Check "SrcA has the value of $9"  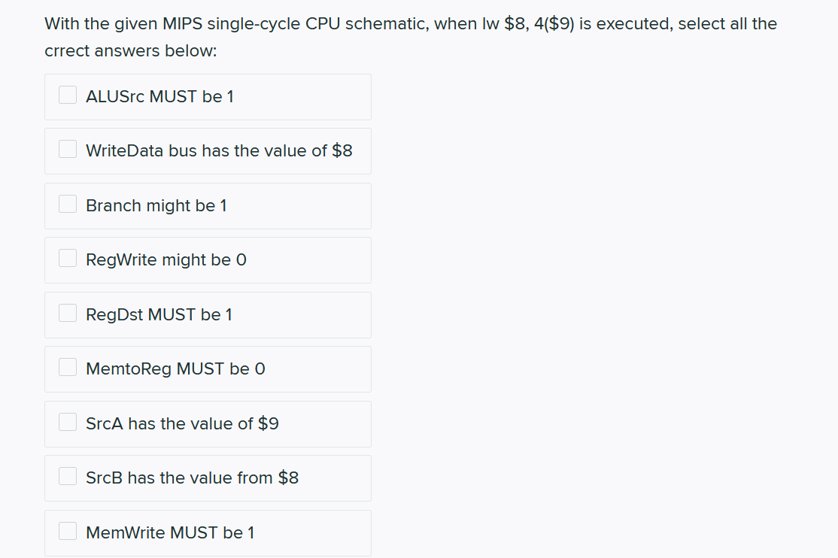click(x=68, y=421)
